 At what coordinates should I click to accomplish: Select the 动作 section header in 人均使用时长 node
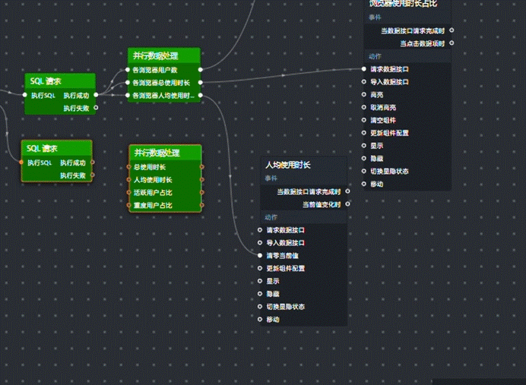point(271,217)
